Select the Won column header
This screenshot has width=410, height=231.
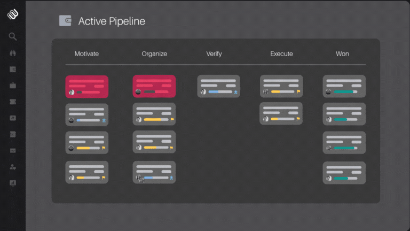click(342, 54)
